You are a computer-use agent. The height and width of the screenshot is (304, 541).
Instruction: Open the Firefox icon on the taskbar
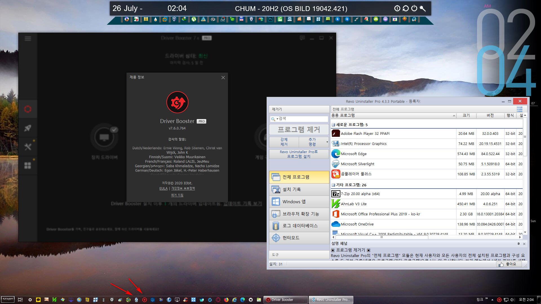226,300
